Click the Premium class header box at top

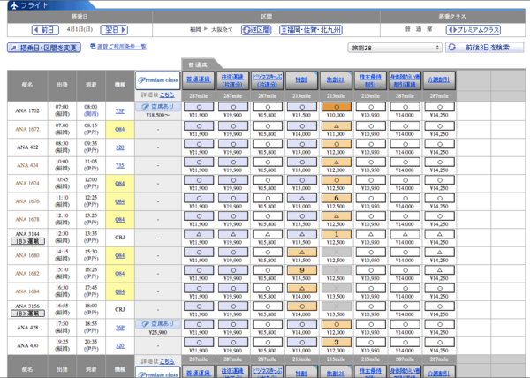click(157, 80)
